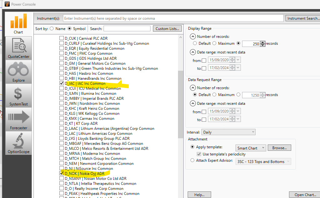
Task: Uncheck D_IAC IAC Inc Common
Action: pos(61,83)
